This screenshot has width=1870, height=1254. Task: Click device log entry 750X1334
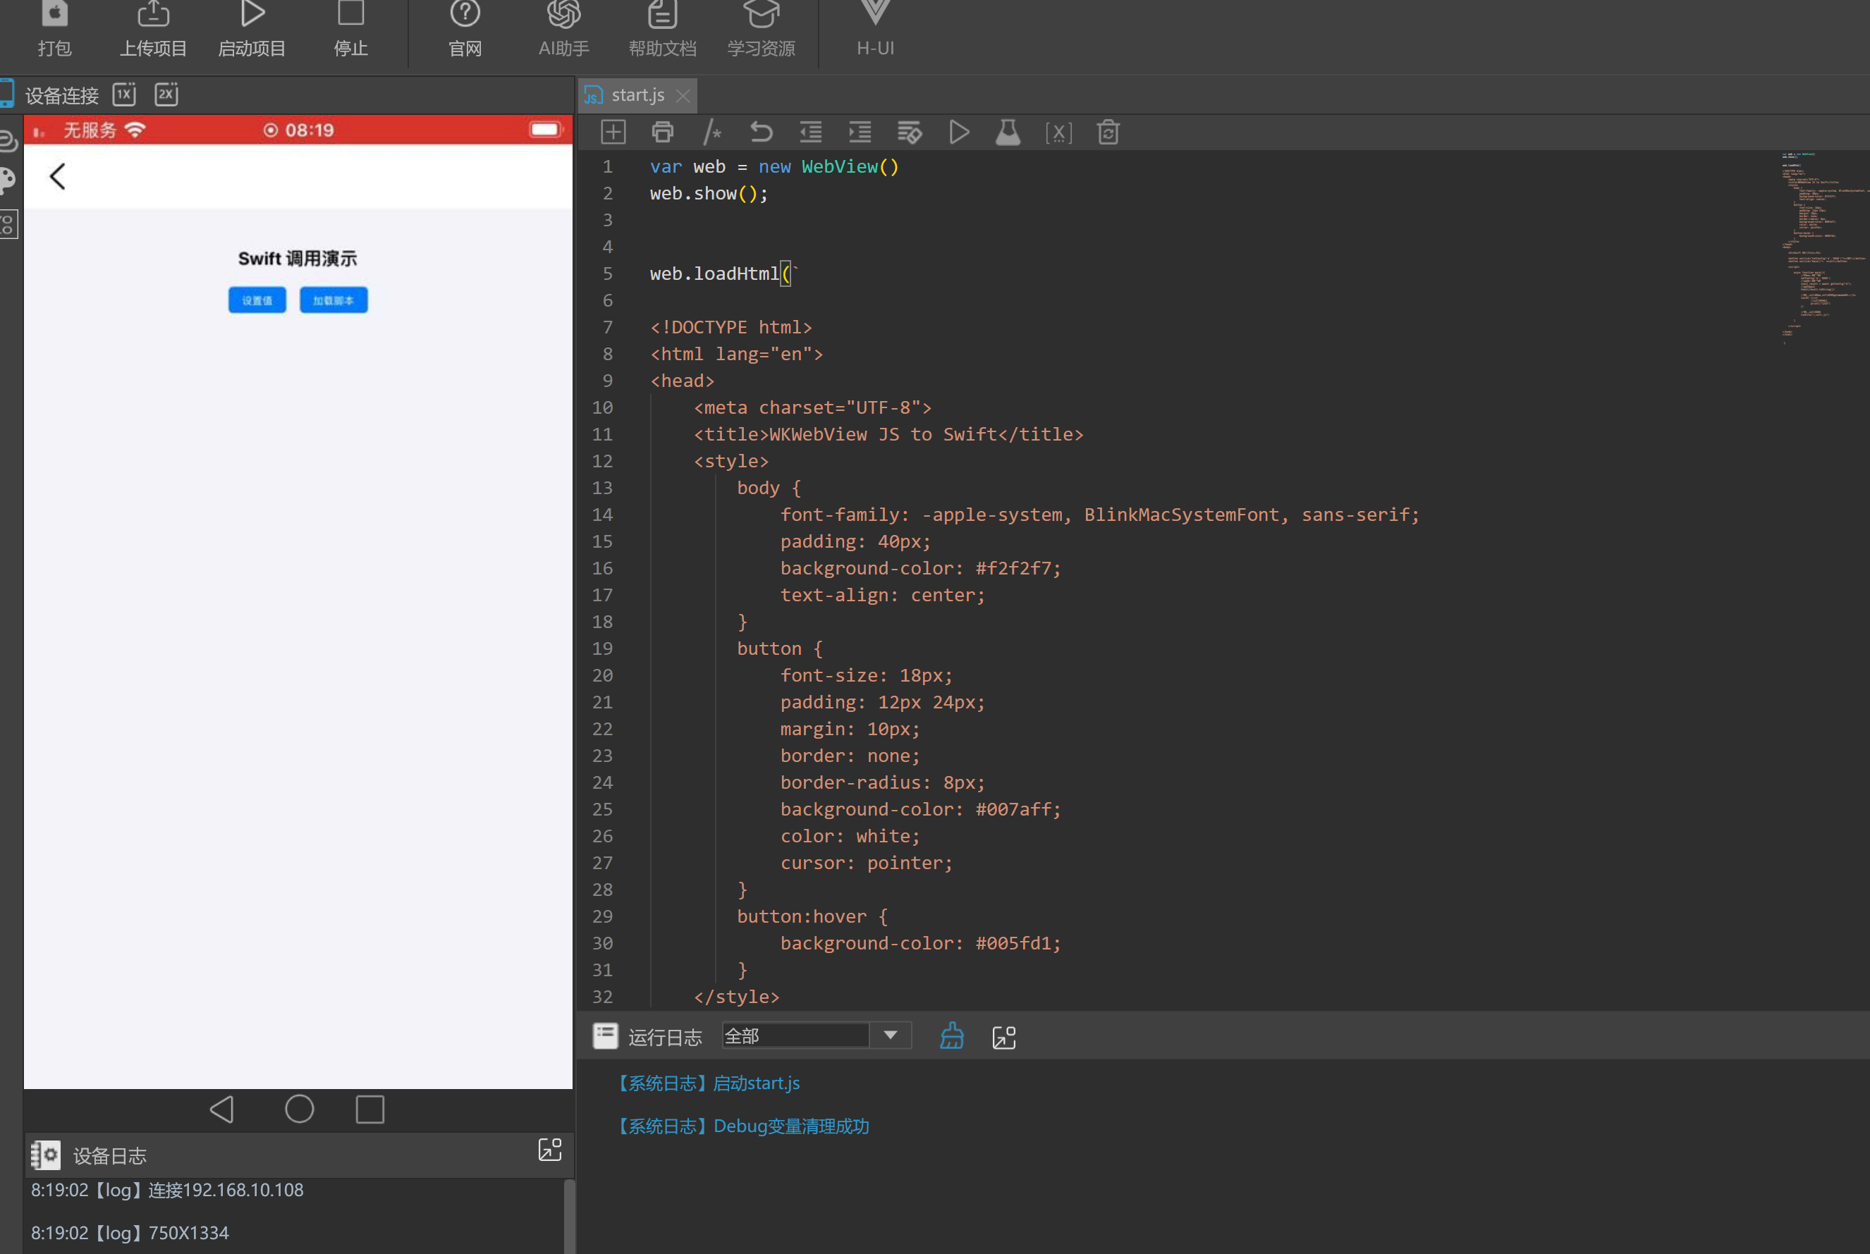pos(130,1232)
